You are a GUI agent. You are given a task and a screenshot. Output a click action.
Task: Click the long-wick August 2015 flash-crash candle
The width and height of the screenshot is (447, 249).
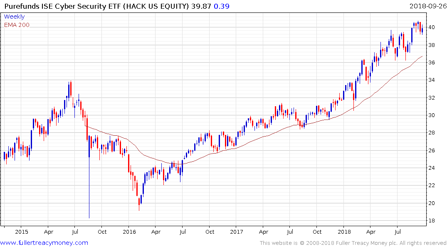[x=89, y=177]
